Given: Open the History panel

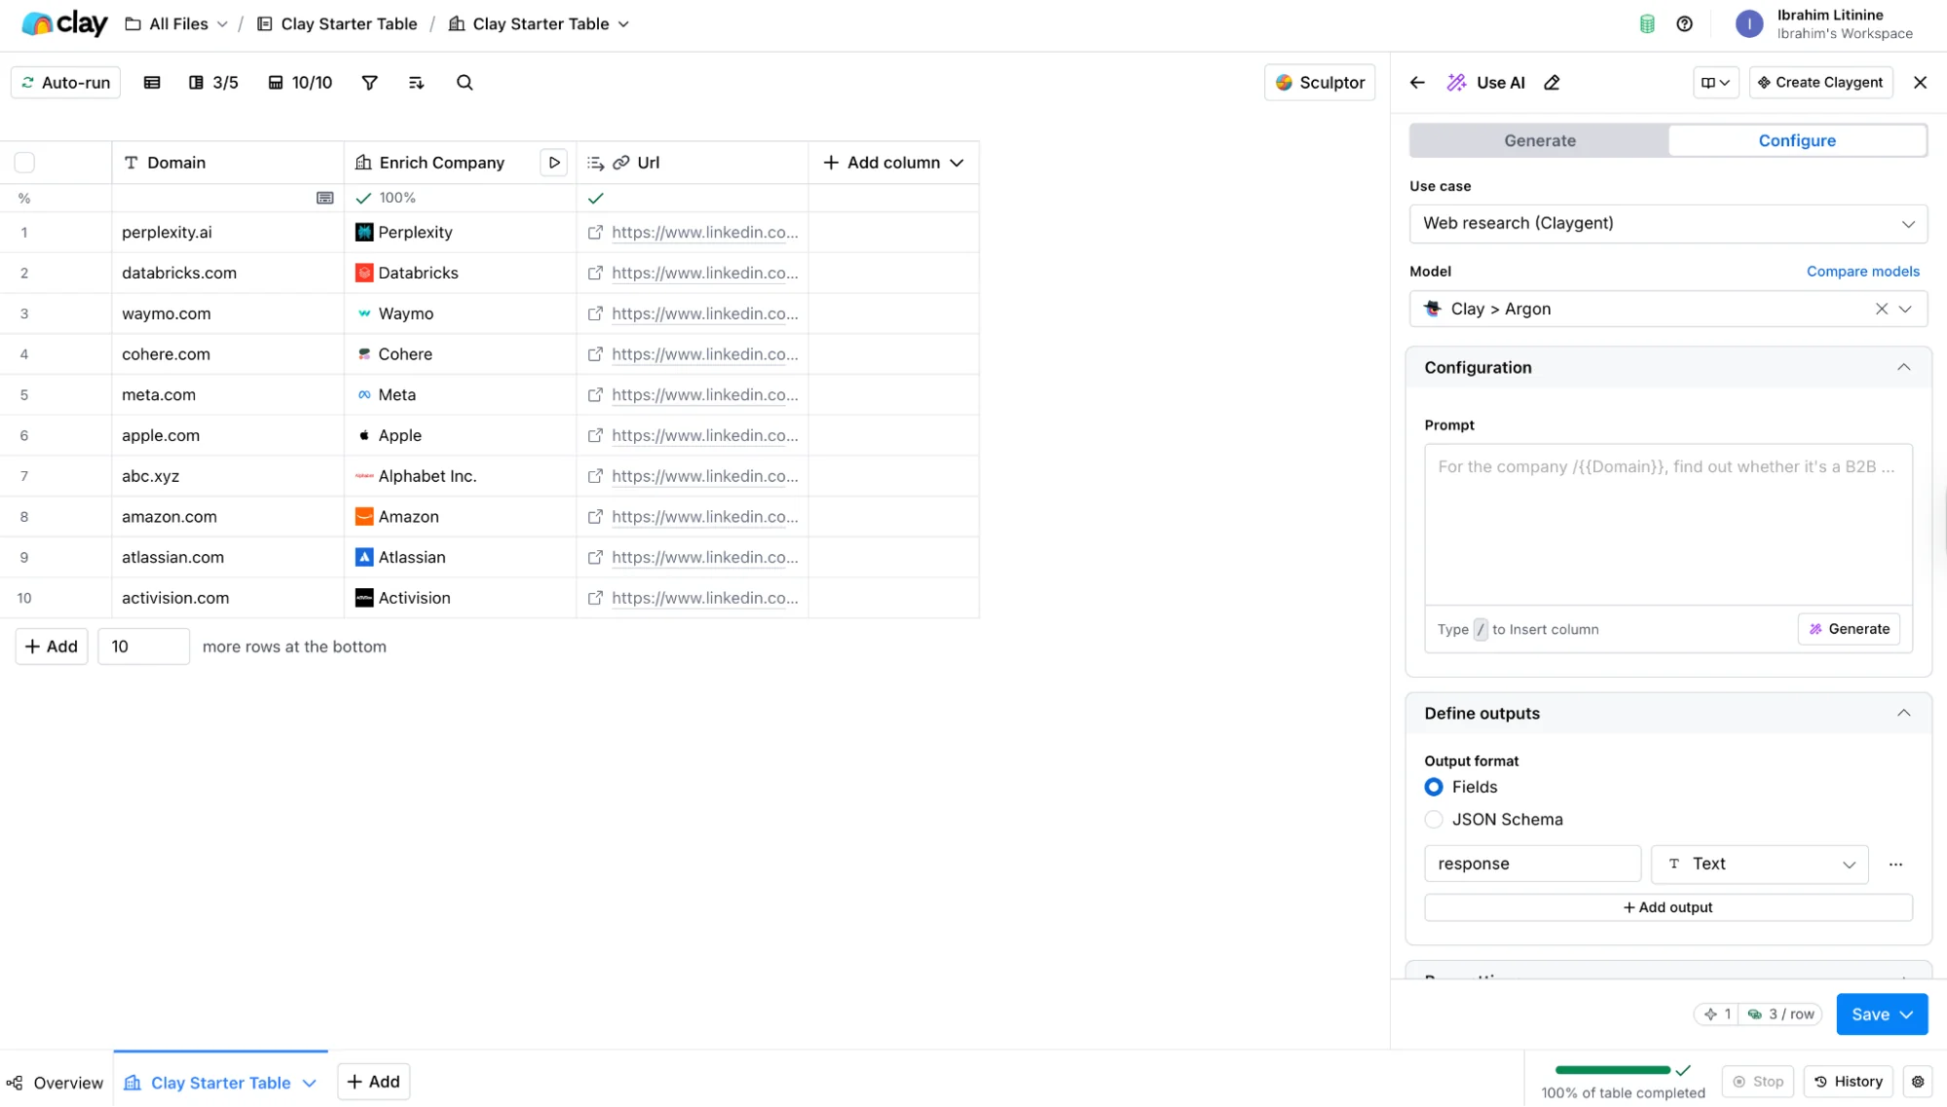Looking at the screenshot, I should (x=1848, y=1082).
